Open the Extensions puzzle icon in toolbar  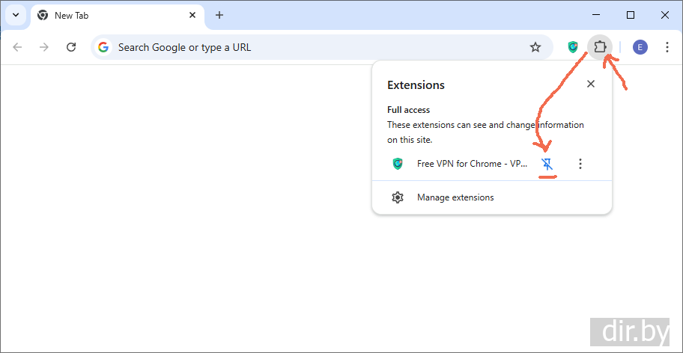coord(600,47)
